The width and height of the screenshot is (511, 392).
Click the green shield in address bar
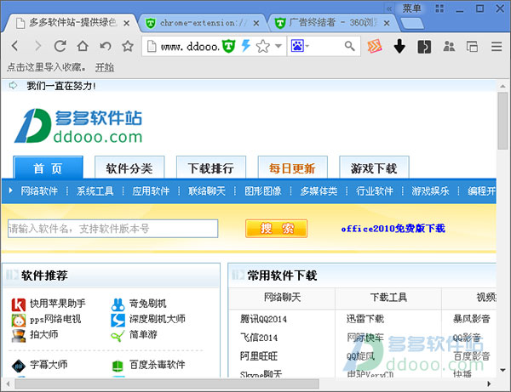coord(229,46)
